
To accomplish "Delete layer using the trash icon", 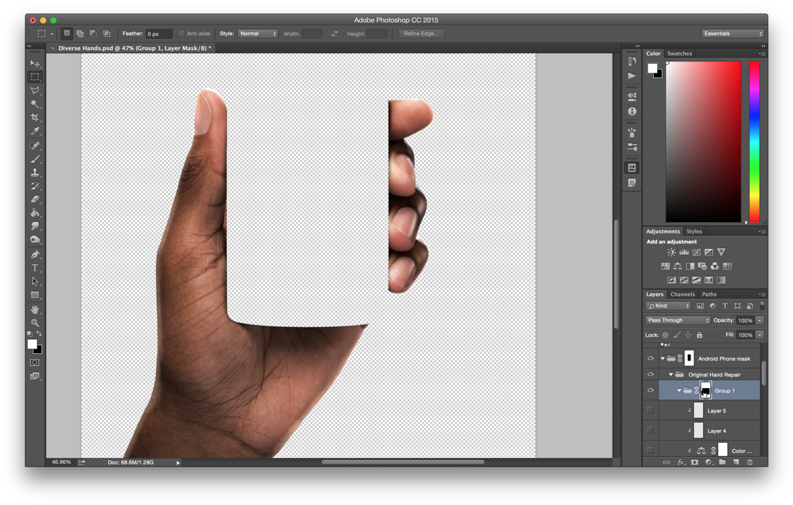I will point(750,462).
